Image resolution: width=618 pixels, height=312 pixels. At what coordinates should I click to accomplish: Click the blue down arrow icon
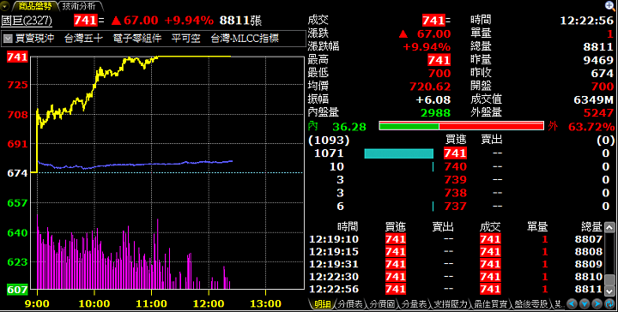[585, 304]
